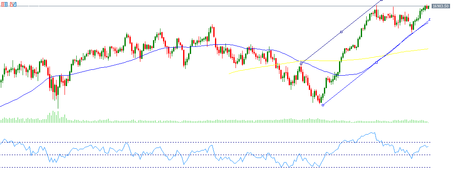Screen dimensions: 453x191
Task: Select the middle anchor on upper channel line
Action: 342,32
